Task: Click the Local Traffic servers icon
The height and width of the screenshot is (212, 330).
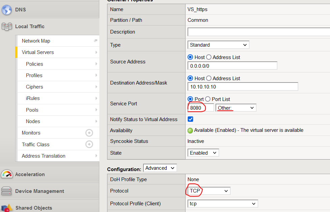Action: click(x=7, y=26)
